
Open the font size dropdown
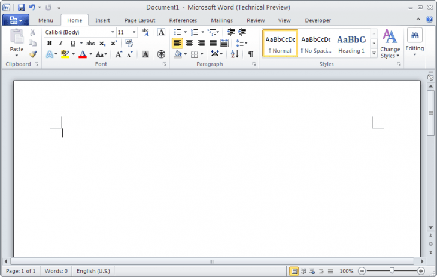(x=134, y=32)
